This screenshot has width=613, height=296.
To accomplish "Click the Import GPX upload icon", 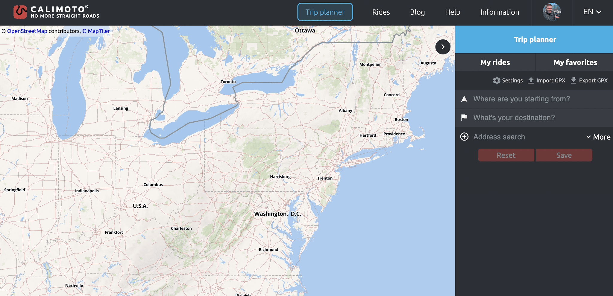I will pyautogui.click(x=532, y=80).
